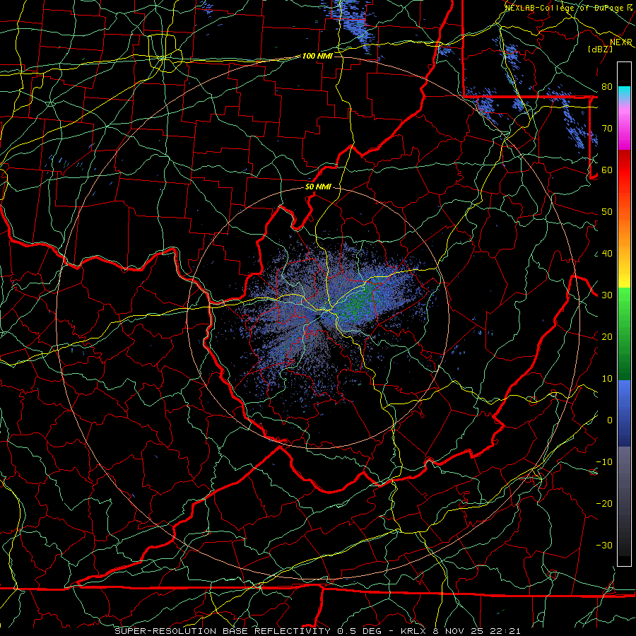
Task: Click the 80 value on the color scale
Action: [607, 86]
